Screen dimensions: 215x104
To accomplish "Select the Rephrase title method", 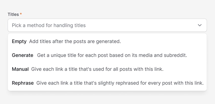I will click(107, 83).
